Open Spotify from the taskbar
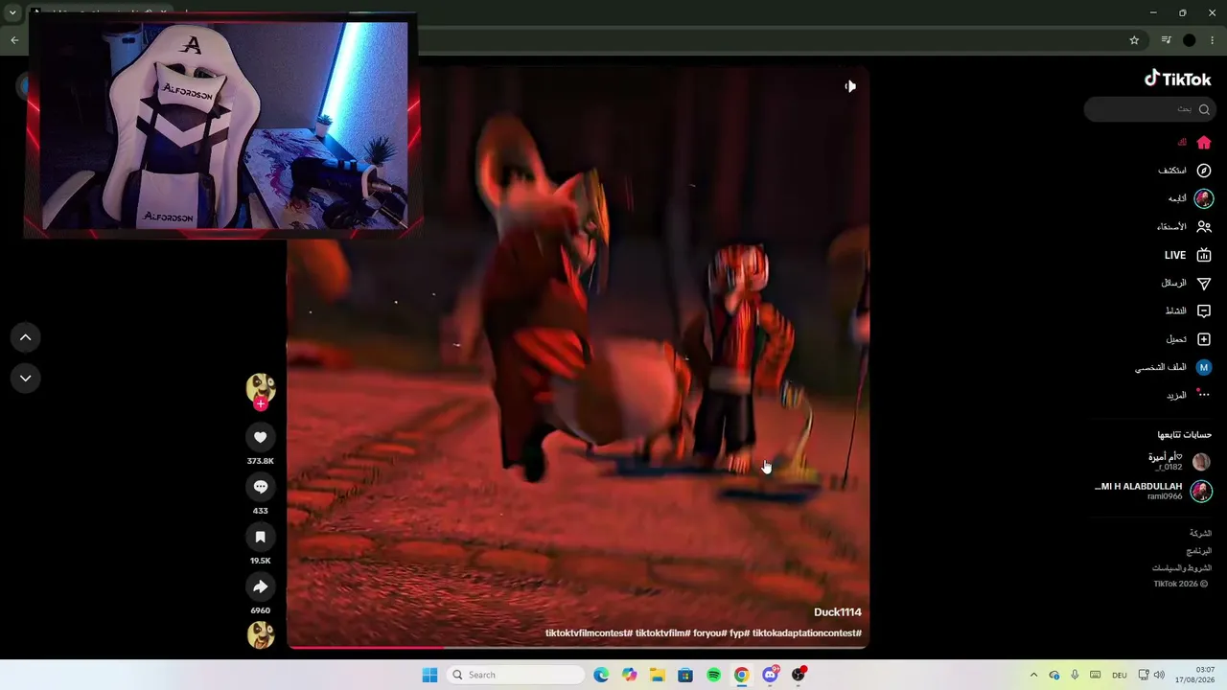This screenshot has height=690, width=1227. point(713,675)
